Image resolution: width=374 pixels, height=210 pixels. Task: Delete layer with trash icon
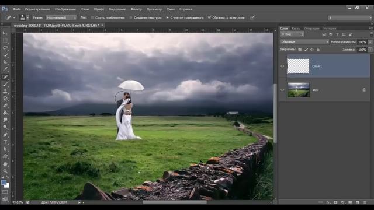[365, 202]
